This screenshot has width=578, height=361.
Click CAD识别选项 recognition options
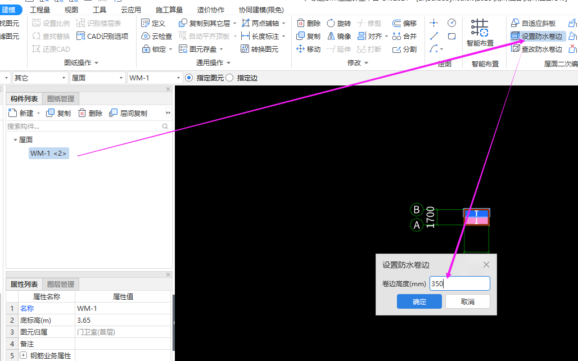(x=102, y=36)
